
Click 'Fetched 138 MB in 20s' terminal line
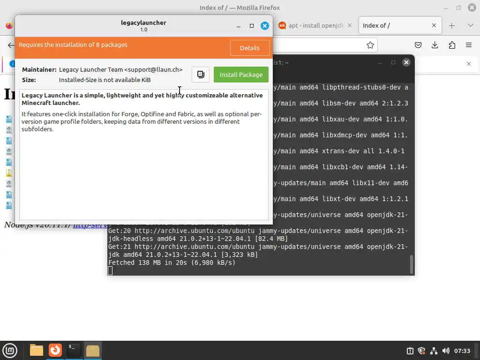pos(172,262)
